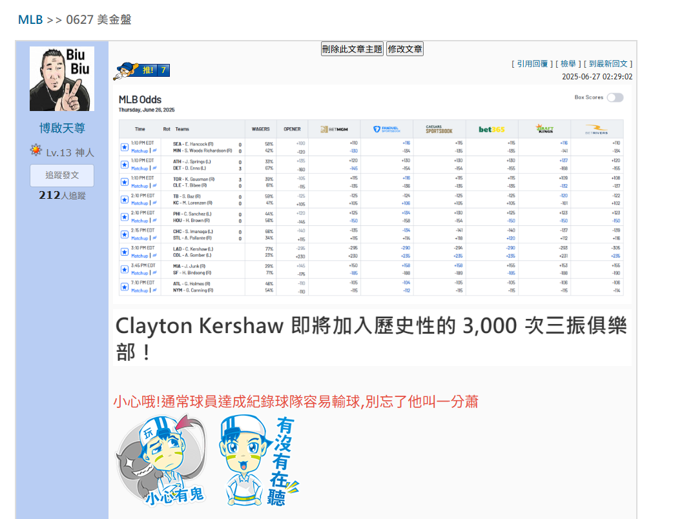
Task: Click the Thursday, June 26, 2025 date
Action: [x=147, y=110]
